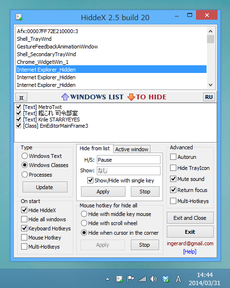Open HiddeX tray icon in taskbar
The width and height of the screenshot is (230, 288).
pyautogui.click(x=119, y=279)
